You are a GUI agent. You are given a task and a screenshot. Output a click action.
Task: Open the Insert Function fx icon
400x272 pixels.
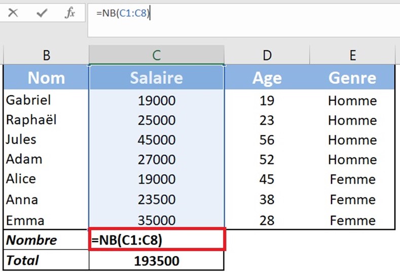coord(70,13)
